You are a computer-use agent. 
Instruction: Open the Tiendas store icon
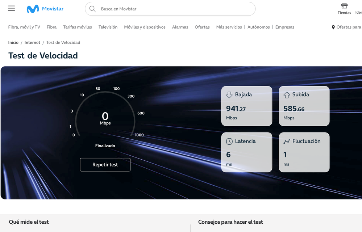point(344,6)
